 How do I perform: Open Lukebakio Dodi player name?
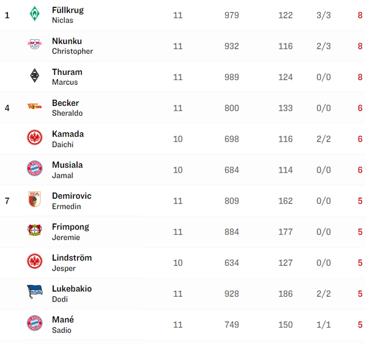pos(72,294)
